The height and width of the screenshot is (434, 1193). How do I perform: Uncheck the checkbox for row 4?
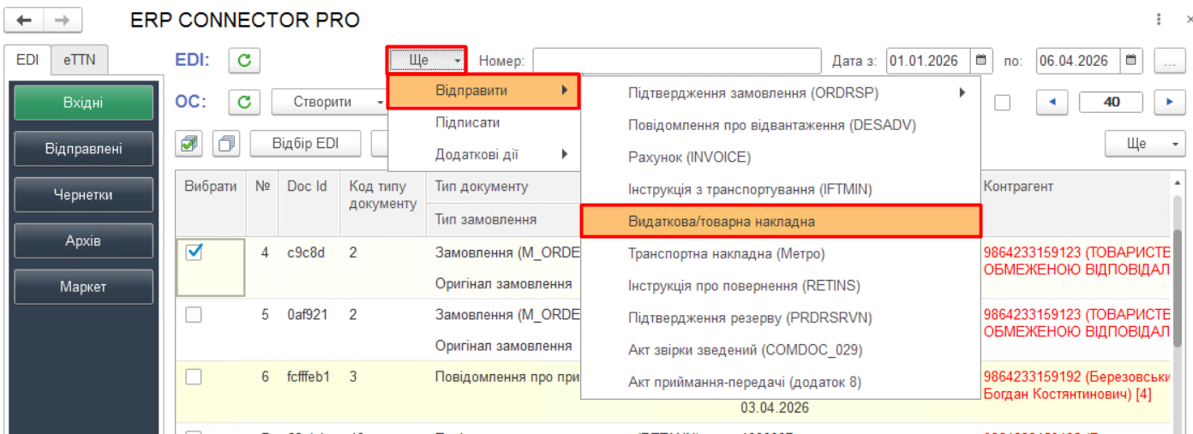point(194,252)
